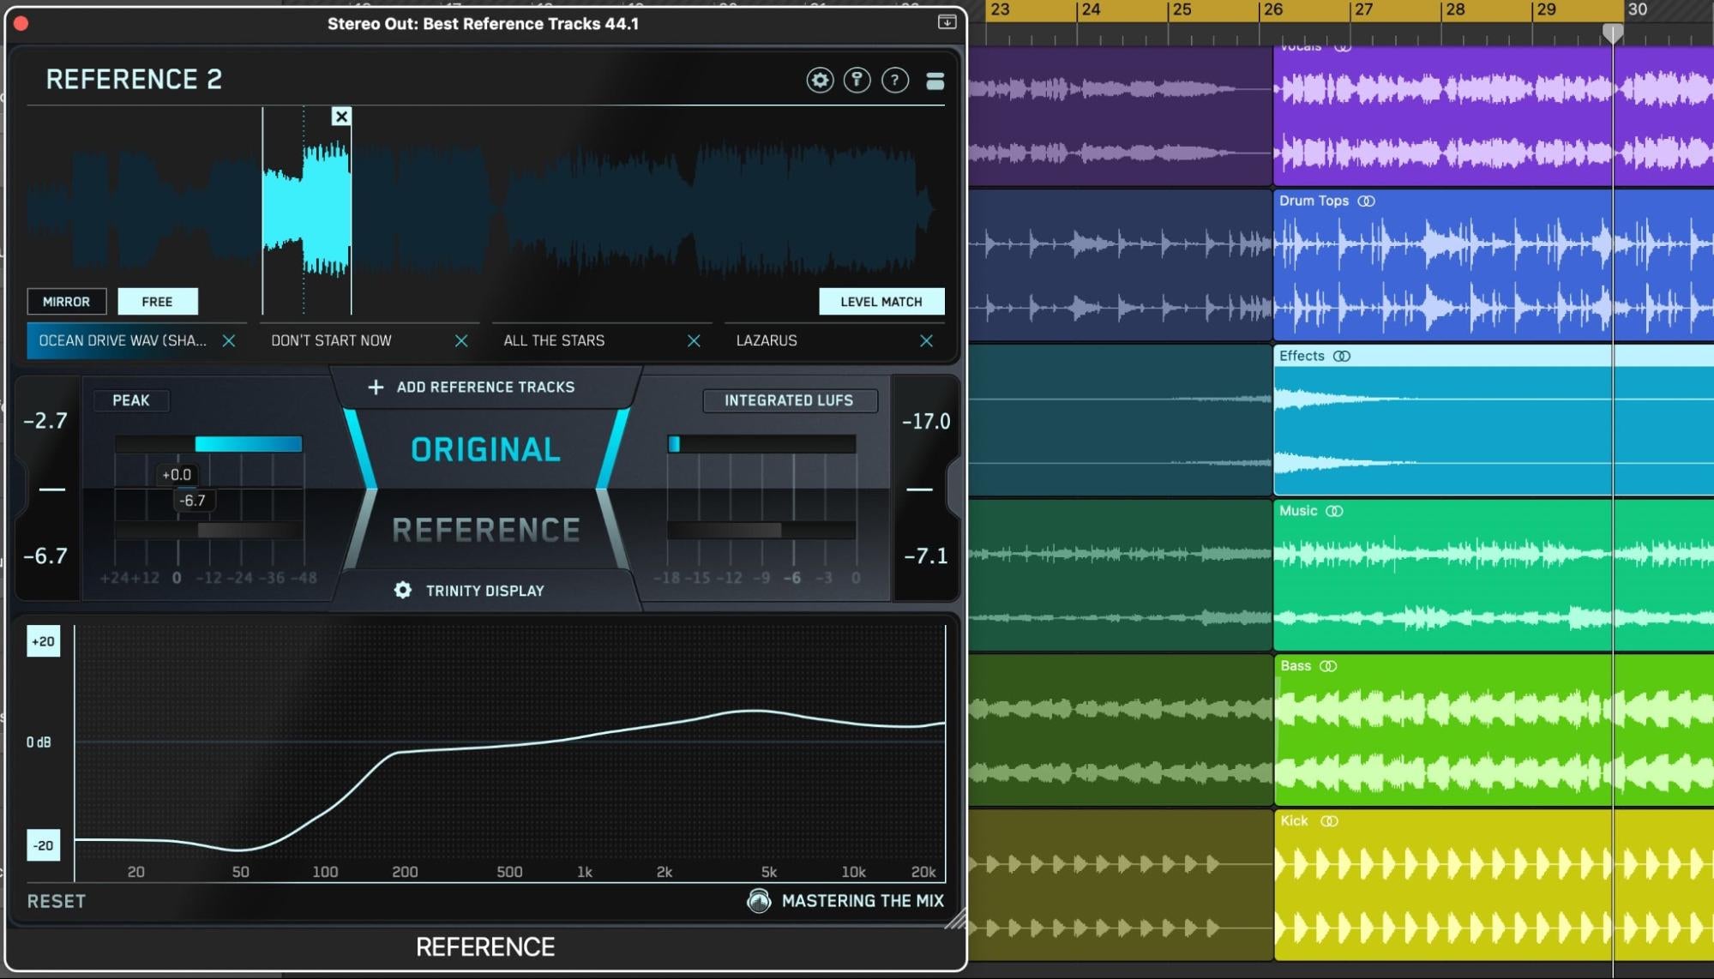
Task: Click MASTERING THE MIX link
Action: 863,901
